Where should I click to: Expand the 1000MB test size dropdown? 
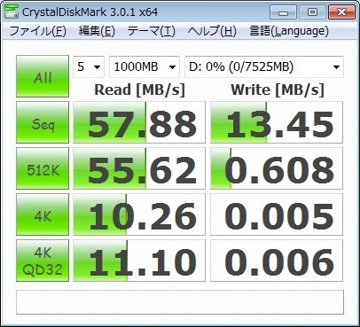[145, 66]
